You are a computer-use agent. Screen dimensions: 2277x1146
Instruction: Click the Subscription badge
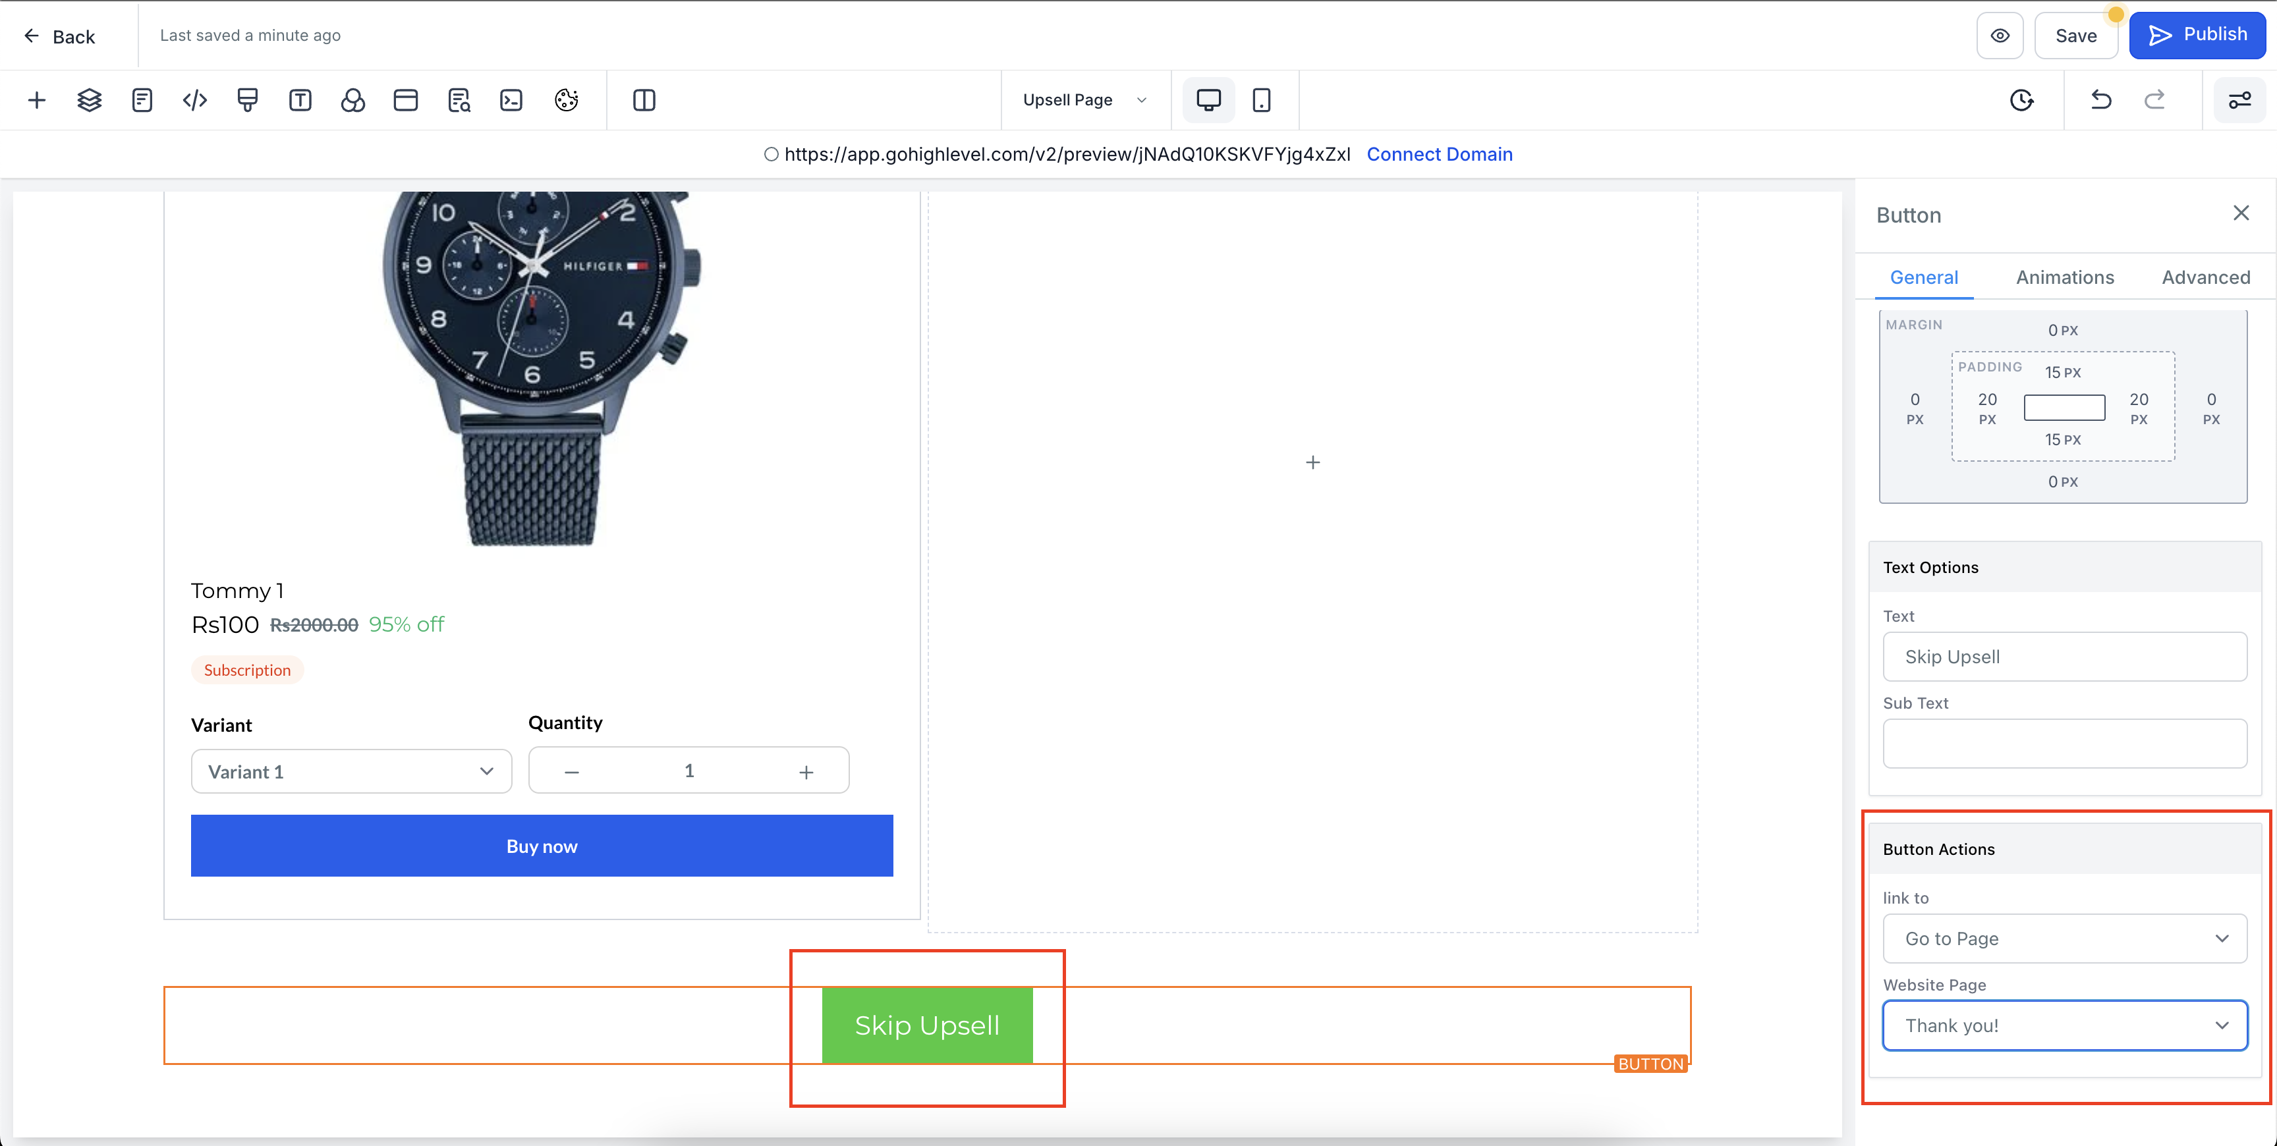click(246, 670)
